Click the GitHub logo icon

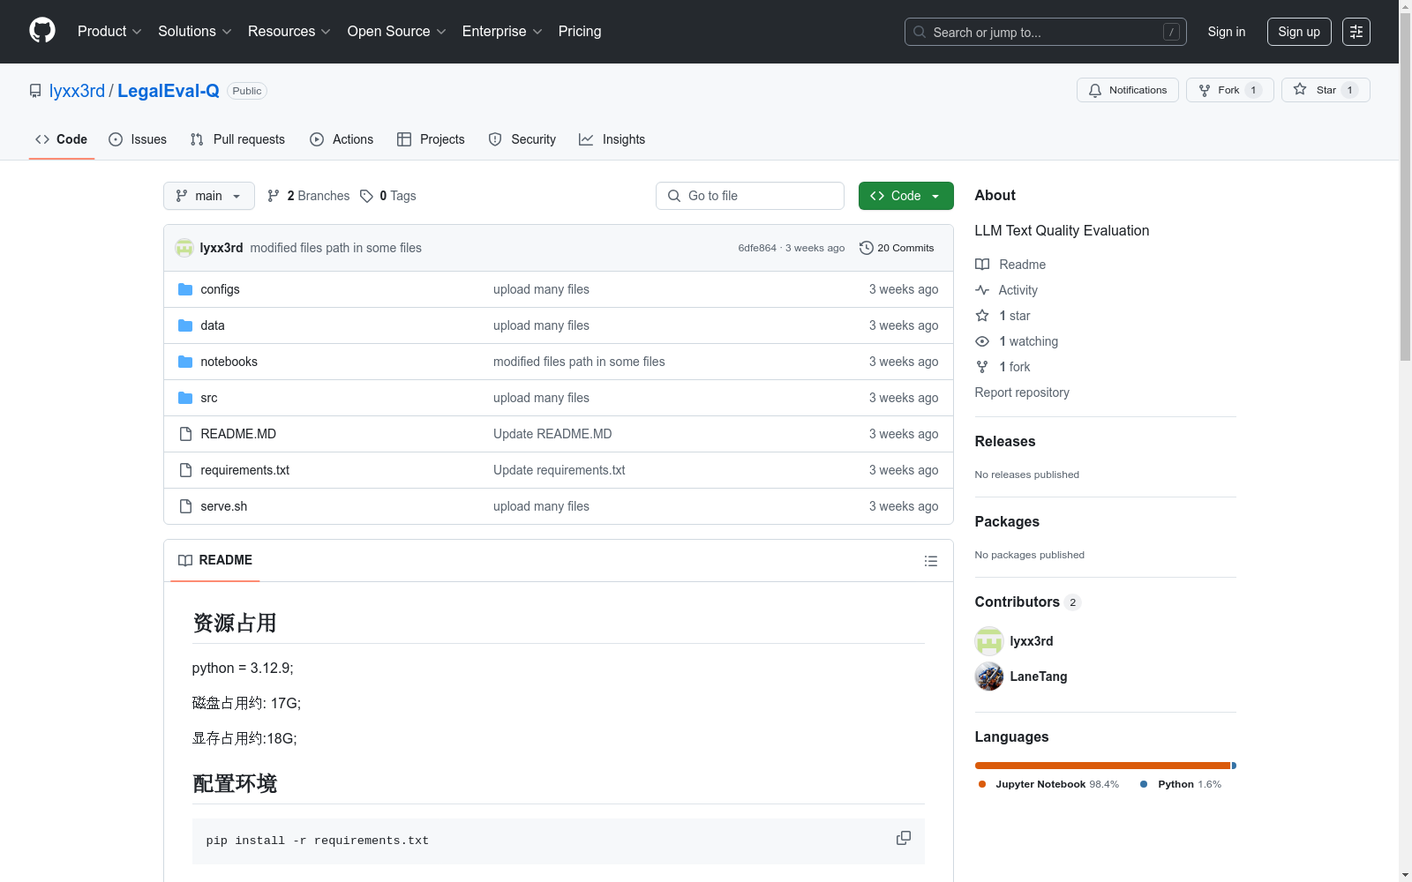coord(42,31)
